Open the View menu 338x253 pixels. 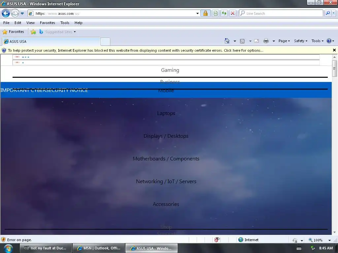click(x=30, y=23)
